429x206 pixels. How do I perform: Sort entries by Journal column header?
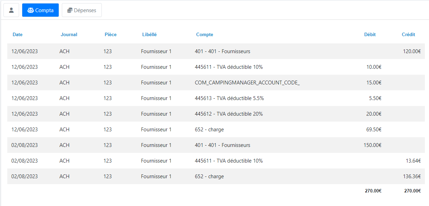pyautogui.click(x=69, y=34)
